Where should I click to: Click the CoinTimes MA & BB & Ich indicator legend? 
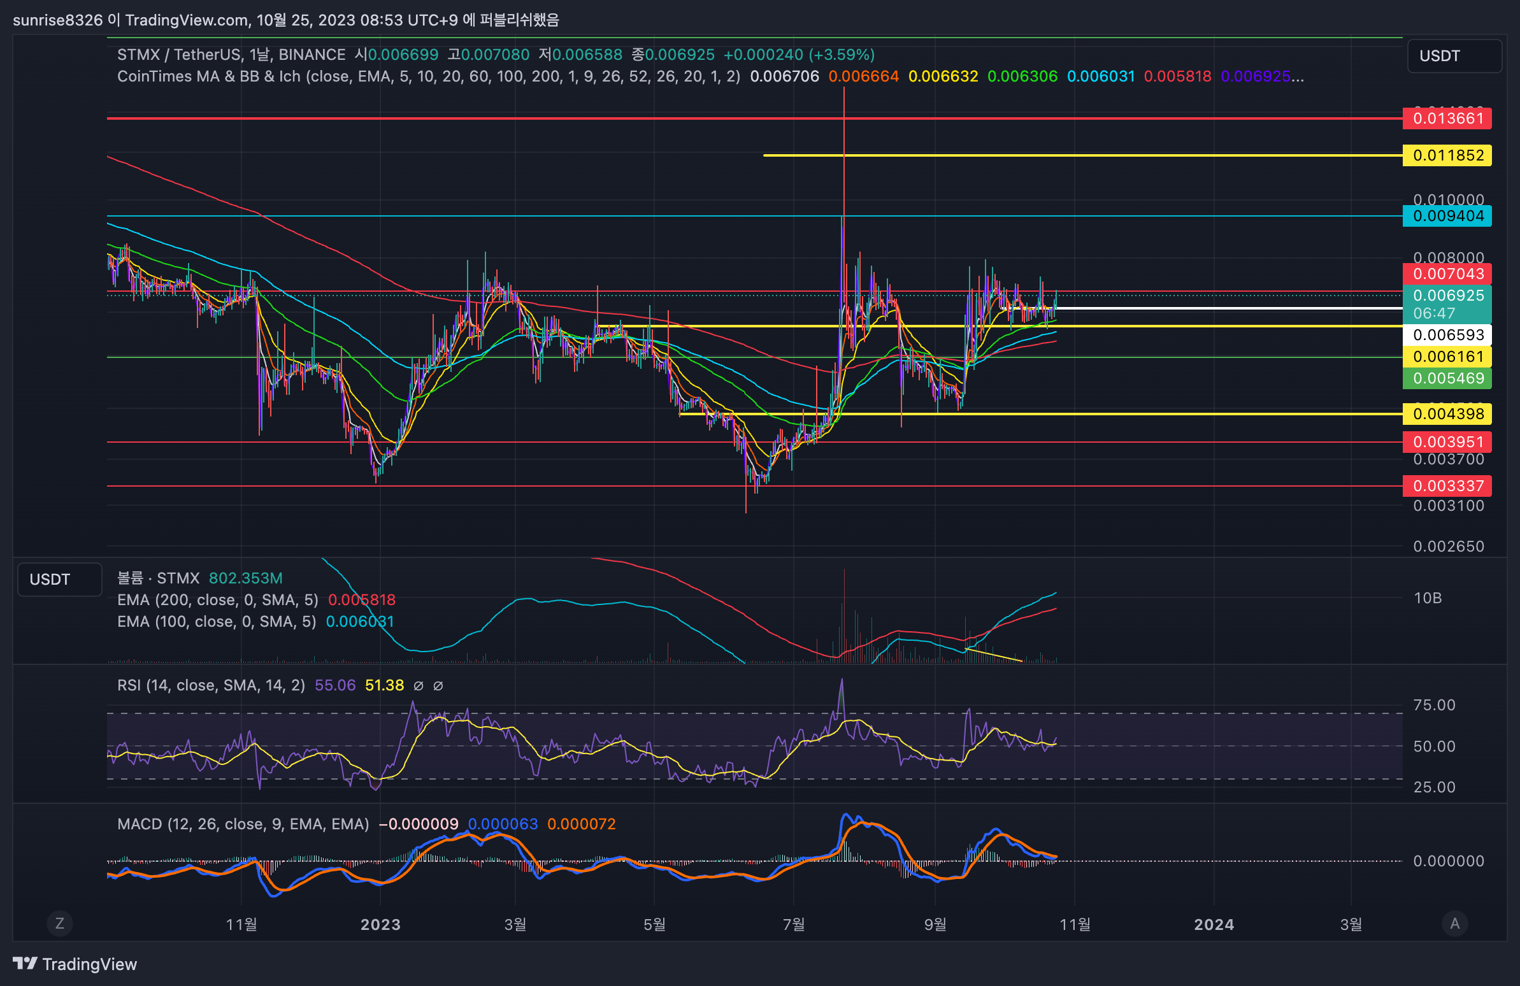429,76
